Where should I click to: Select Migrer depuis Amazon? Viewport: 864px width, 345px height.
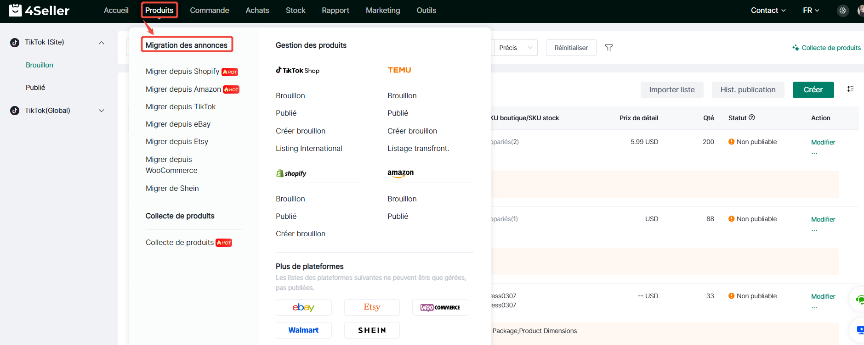click(x=183, y=89)
